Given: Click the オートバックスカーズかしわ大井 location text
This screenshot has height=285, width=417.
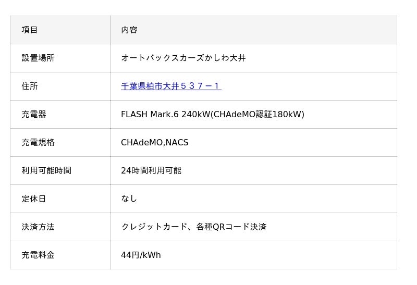Looking at the screenshot, I should (x=183, y=58).
